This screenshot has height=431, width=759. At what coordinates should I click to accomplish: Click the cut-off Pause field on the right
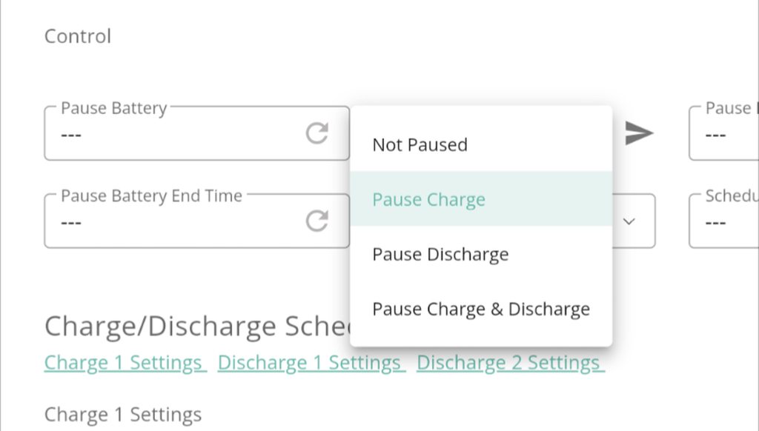[x=724, y=133]
